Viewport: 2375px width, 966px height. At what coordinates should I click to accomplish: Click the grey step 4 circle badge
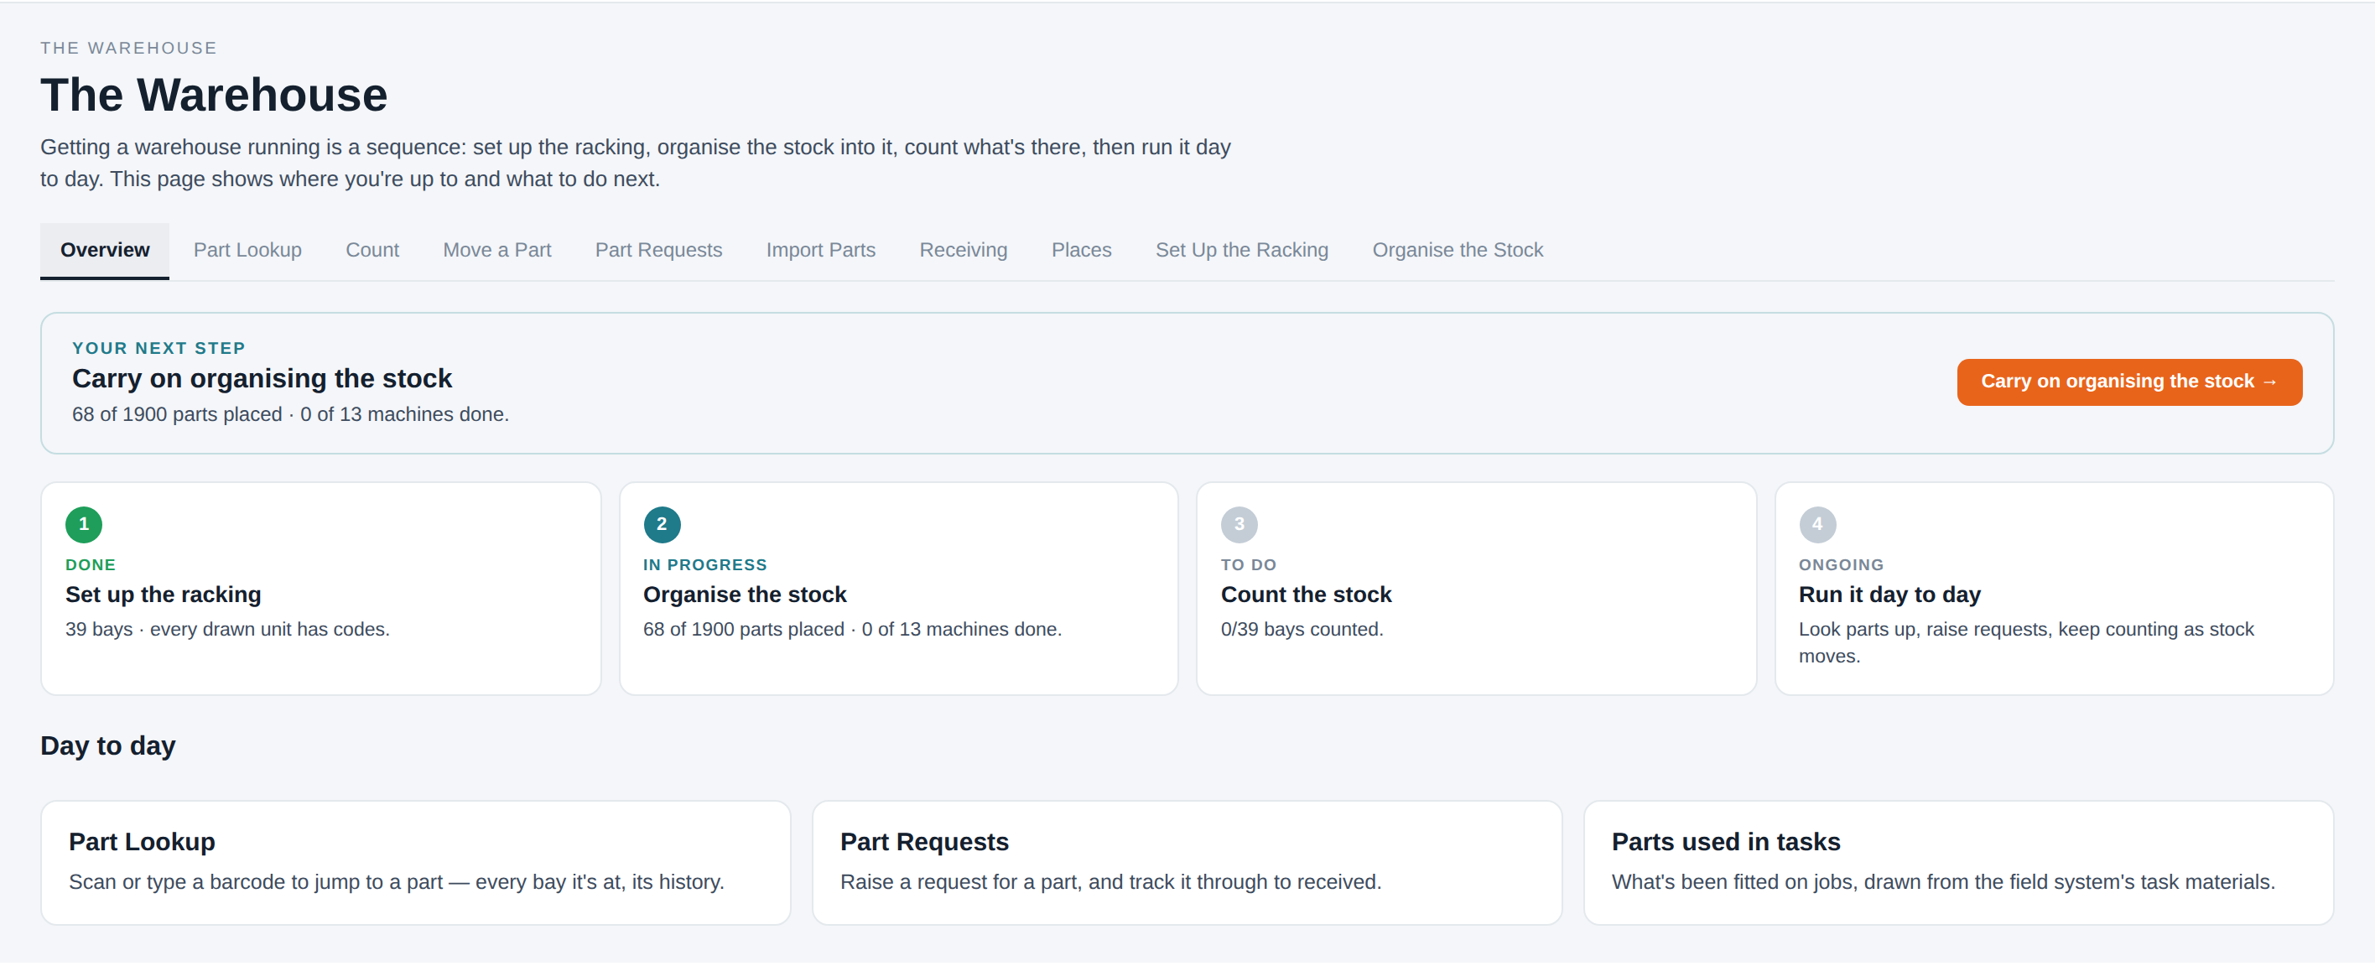(1817, 524)
